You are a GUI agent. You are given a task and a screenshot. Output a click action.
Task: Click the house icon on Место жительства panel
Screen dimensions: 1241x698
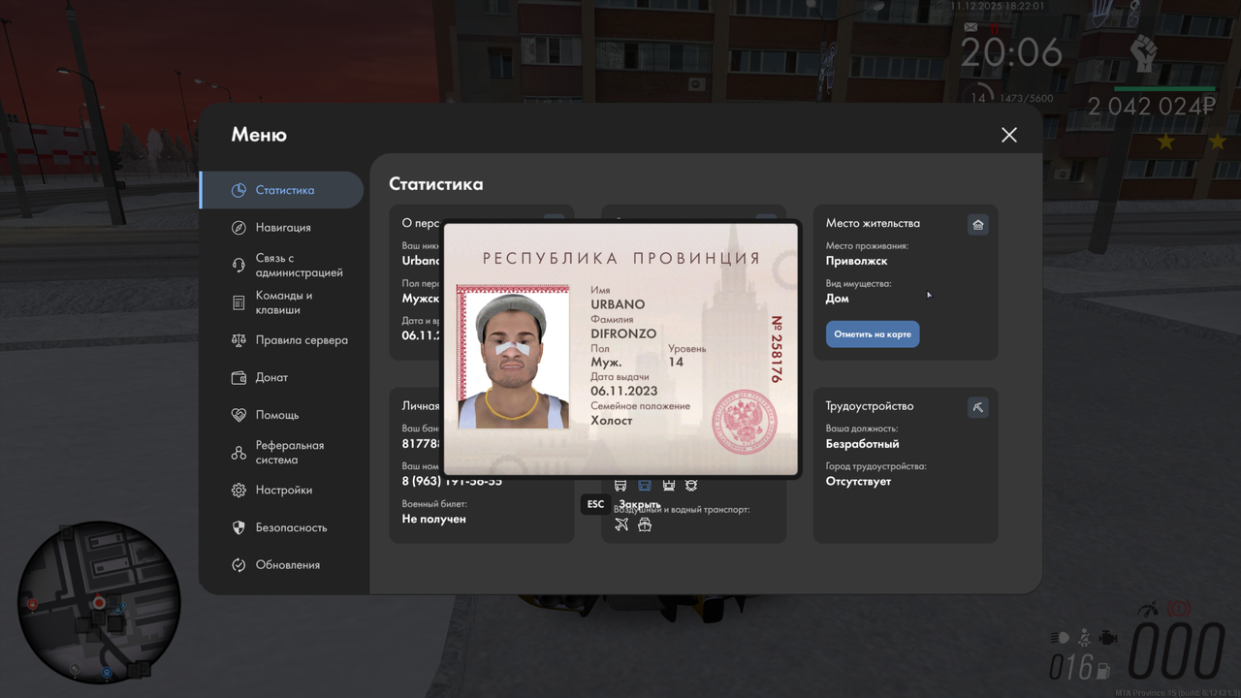tap(977, 224)
